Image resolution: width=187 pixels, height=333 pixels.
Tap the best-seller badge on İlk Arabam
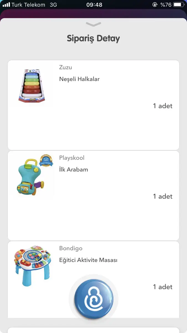coord(46,161)
